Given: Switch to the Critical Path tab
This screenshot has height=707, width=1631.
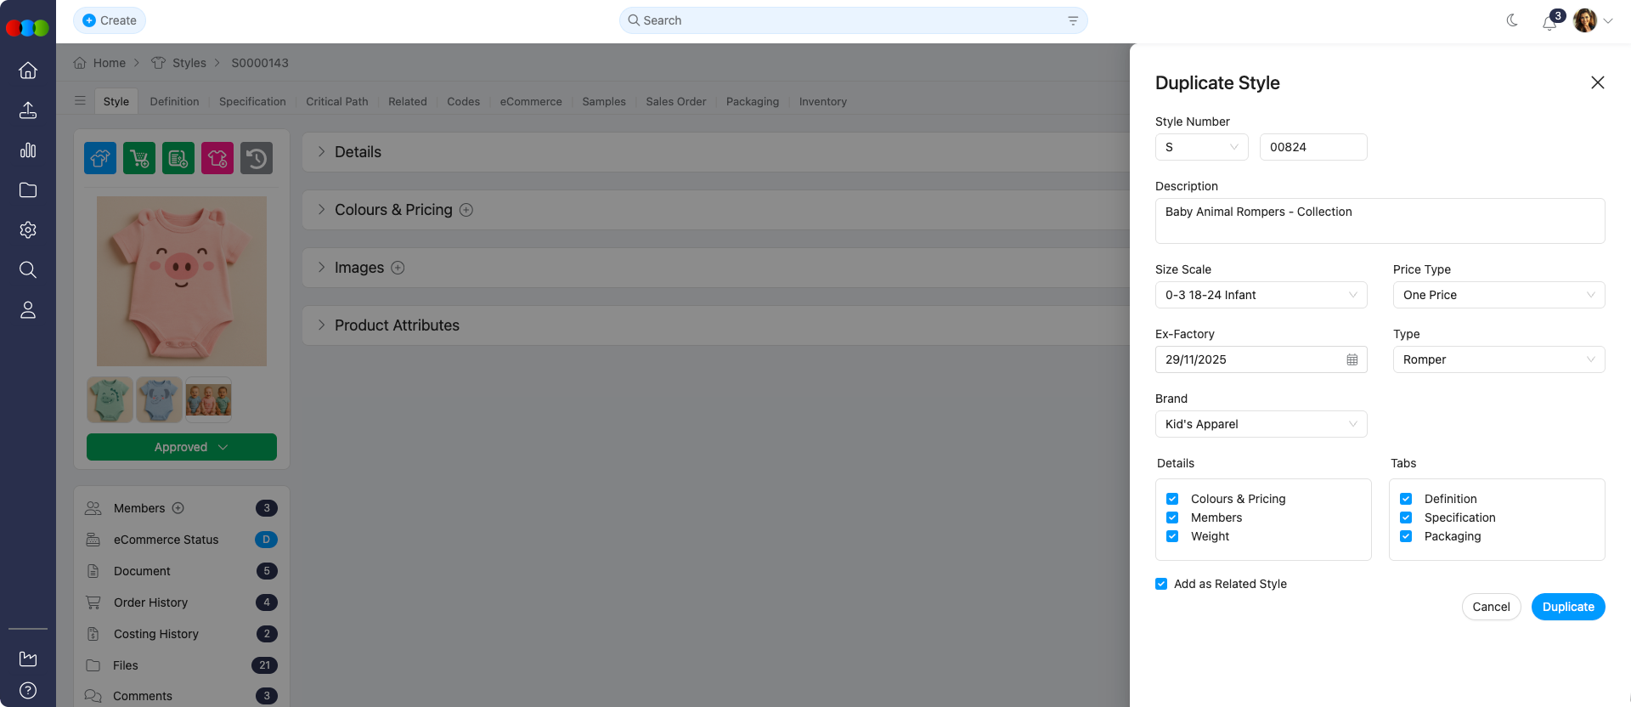Looking at the screenshot, I should coord(336,101).
